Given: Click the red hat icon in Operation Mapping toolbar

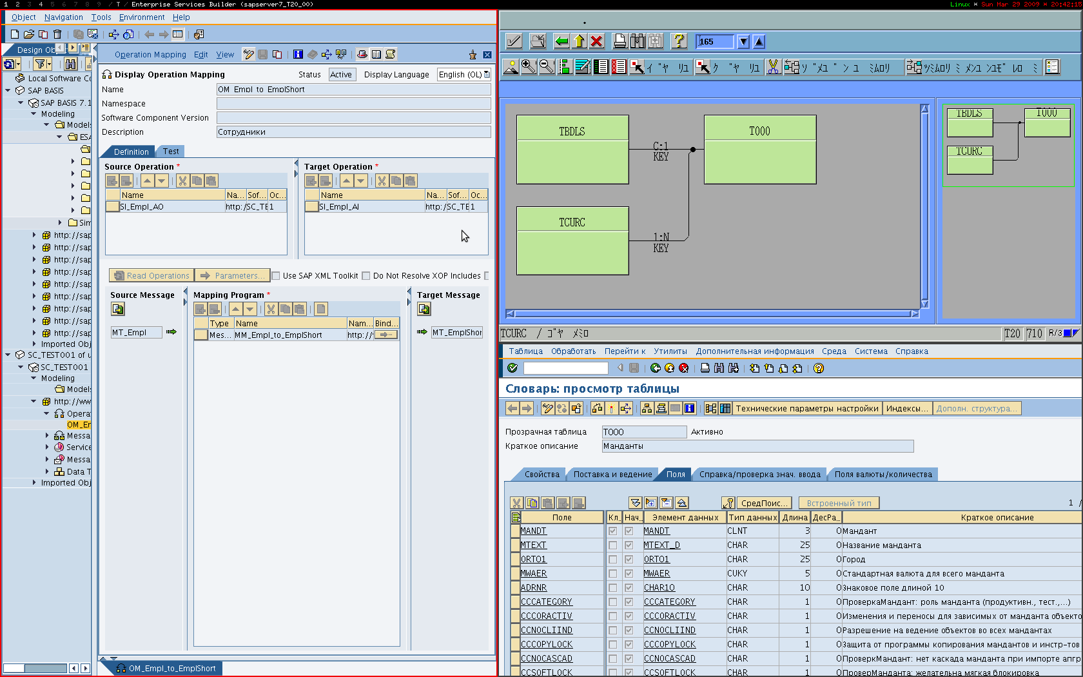Looking at the screenshot, I should pos(362,54).
